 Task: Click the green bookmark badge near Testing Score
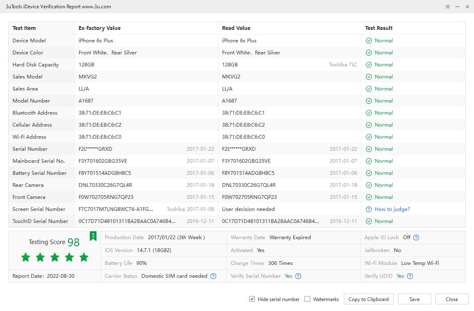click(x=93, y=236)
